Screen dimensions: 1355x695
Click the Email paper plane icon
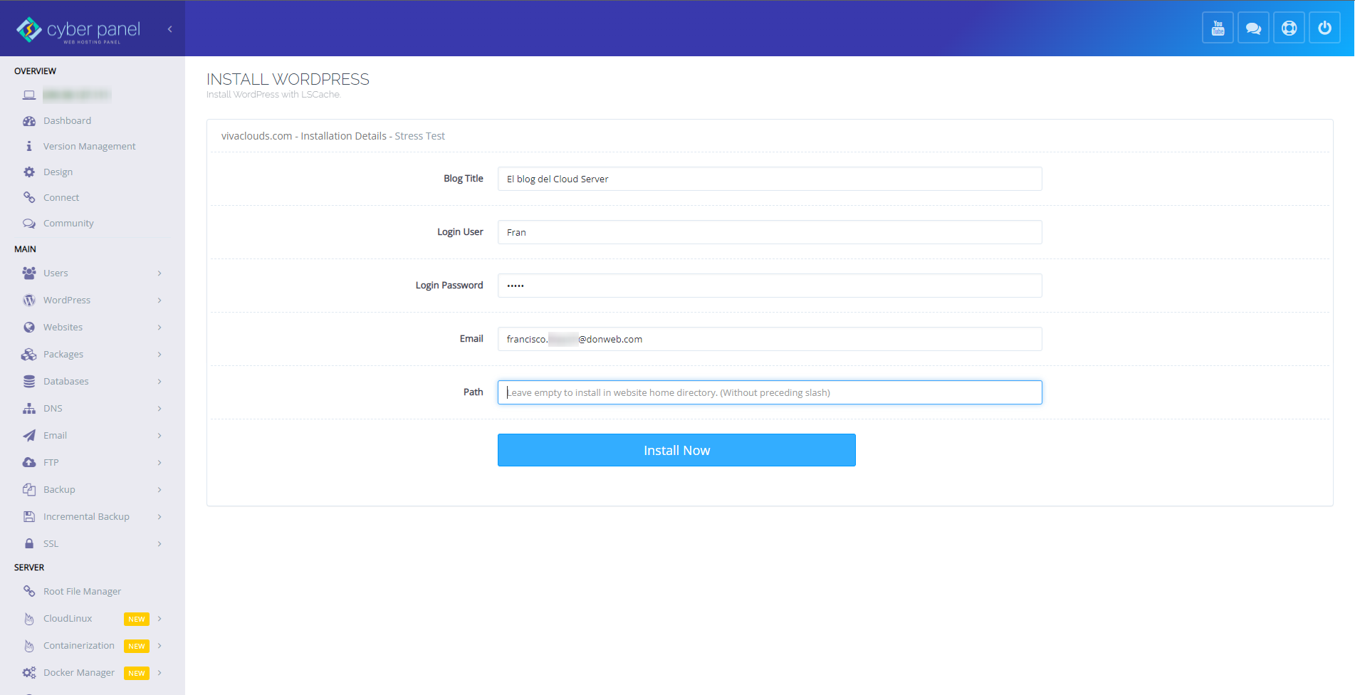29,435
